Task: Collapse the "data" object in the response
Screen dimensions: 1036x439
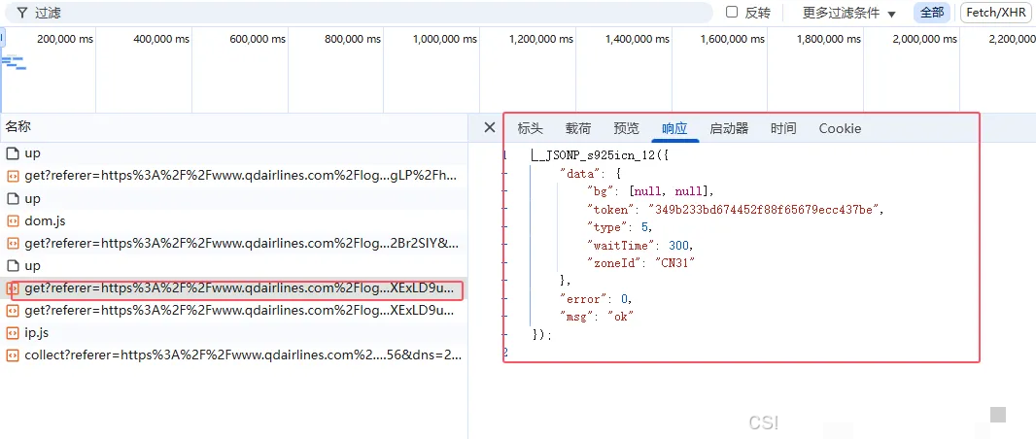Action: pos(505,173)
